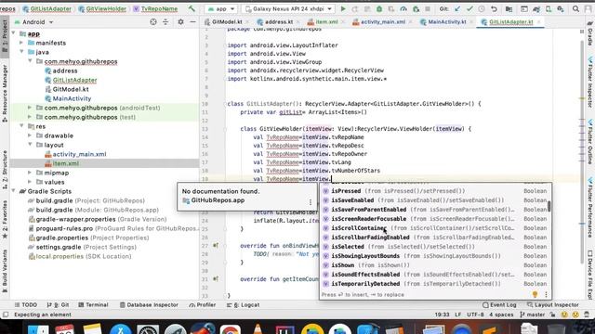The width and height of the screenshot is (595, 334).
Task: Open the Logcat tool window
Action: pos(243,304)
